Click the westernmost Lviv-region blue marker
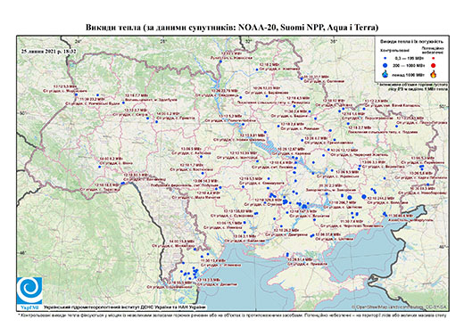Image resolution: width=464 pixels, height=328 pixels. pyautogui.click(x=76, y=94)
